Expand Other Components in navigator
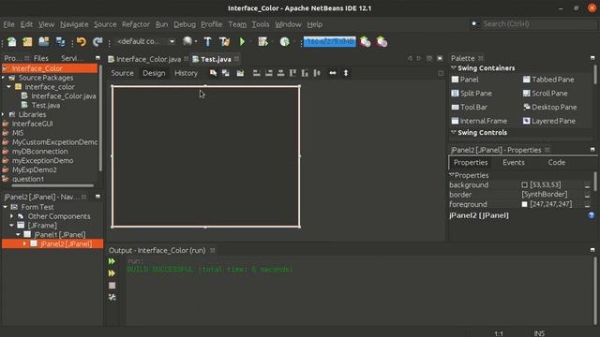The height and width of the screenshot is (337, 600). click(11, 216)
